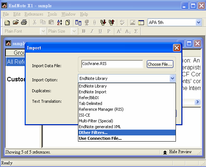The image size is (206, 167).
Task: Click the Plain P formatting icon
Action: (109, 31)
